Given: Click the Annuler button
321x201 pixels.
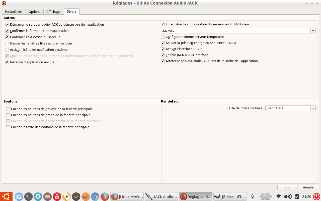Looking at the screenshot, I should [309, 187].
